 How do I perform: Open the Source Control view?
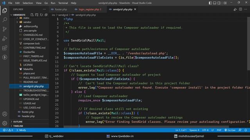[x=5, y=29]
